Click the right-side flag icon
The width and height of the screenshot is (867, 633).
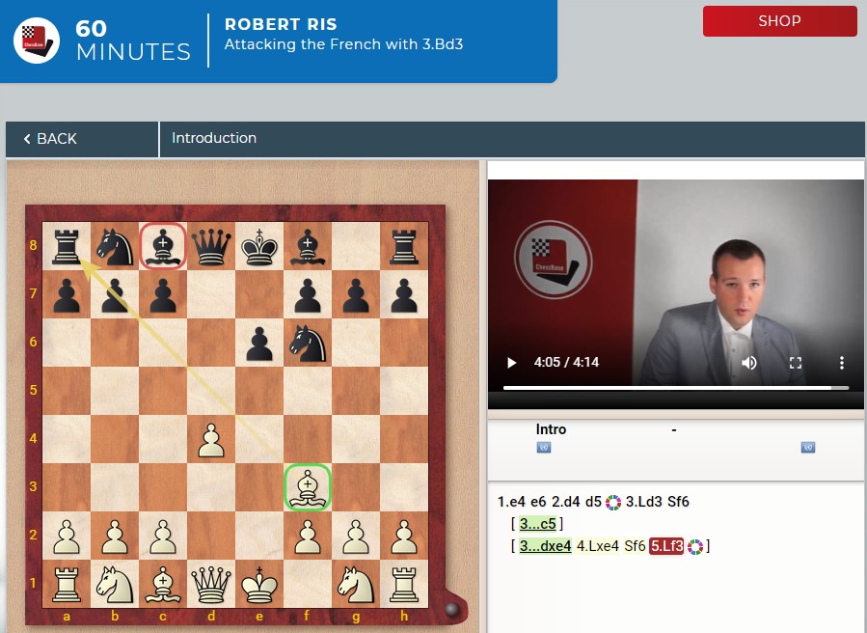(807, 448)
